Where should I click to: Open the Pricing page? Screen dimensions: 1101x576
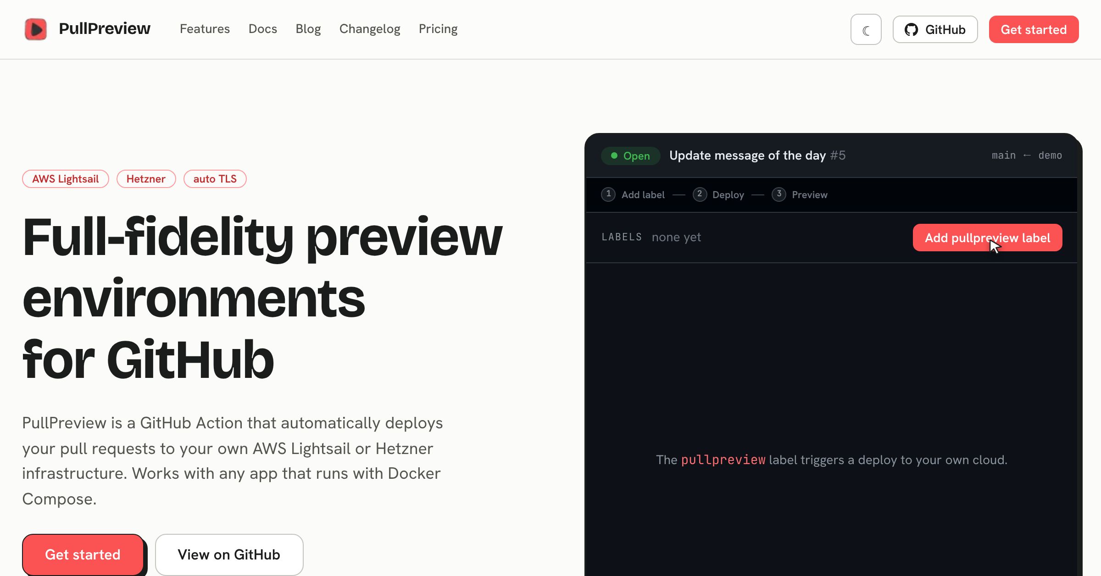438,29
